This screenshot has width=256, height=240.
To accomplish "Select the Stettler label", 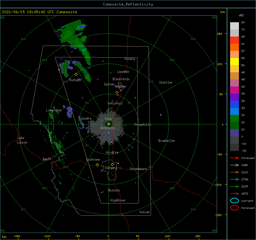I will tap(166, 82).
